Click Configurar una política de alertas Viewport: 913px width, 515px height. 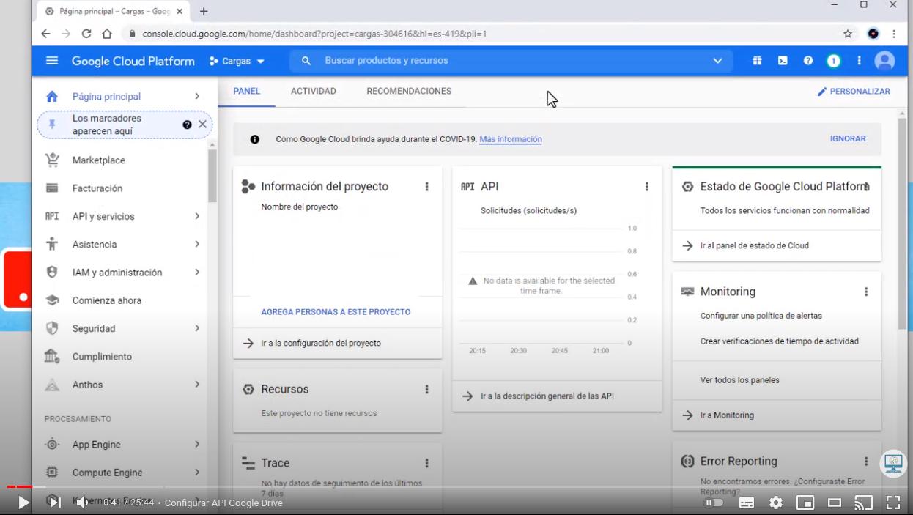click(x=761, y=316)
